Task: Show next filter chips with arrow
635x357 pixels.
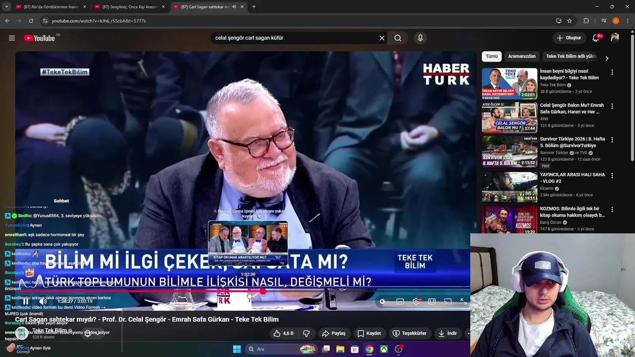Action: 606,58
